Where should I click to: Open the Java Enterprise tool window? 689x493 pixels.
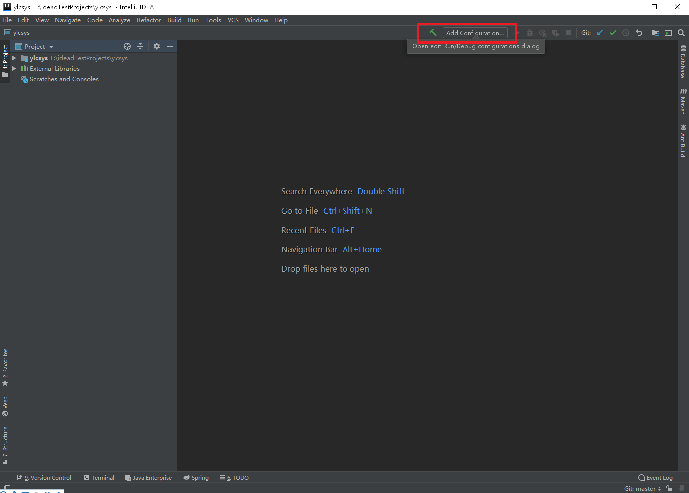pos(148,478)
